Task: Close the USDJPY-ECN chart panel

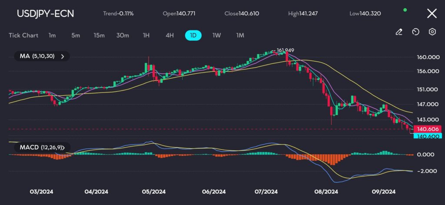Action: [x=432, y=13]
